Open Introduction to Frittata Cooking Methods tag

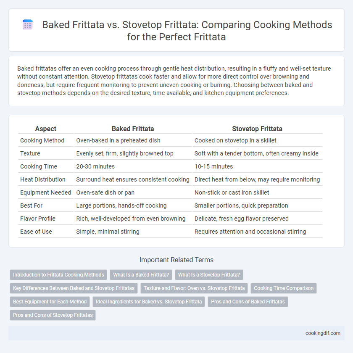[58, 275]
